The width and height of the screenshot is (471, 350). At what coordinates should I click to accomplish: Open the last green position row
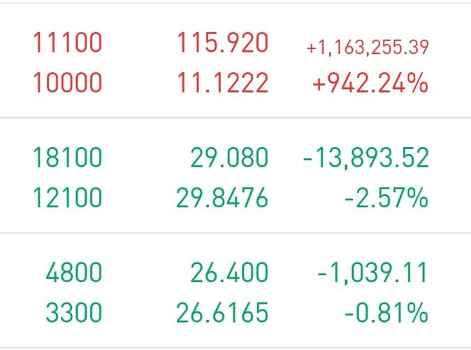pos(235,290)
